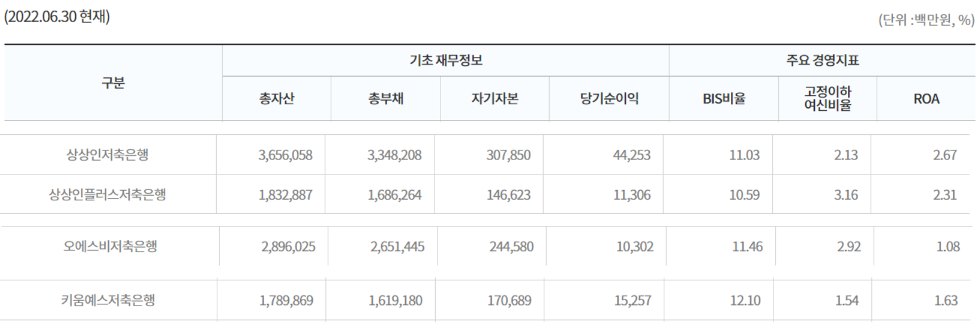
Task: Click total liabilities value 1,686,264
Action: click(394, 195)
